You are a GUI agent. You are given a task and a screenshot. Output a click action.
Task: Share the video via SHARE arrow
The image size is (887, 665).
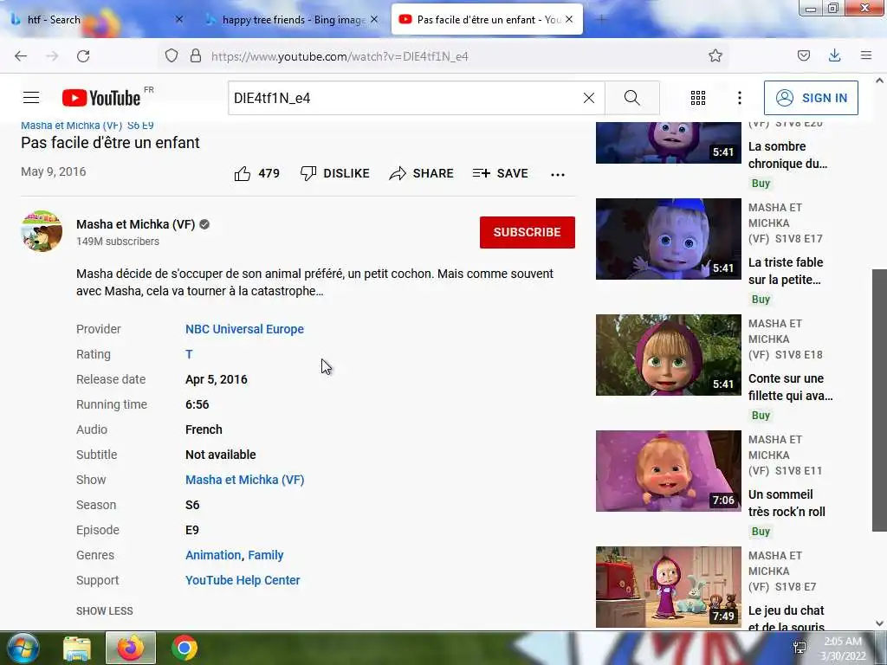point(422,173)
